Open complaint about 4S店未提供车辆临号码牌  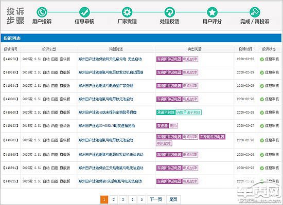point(108,113)
